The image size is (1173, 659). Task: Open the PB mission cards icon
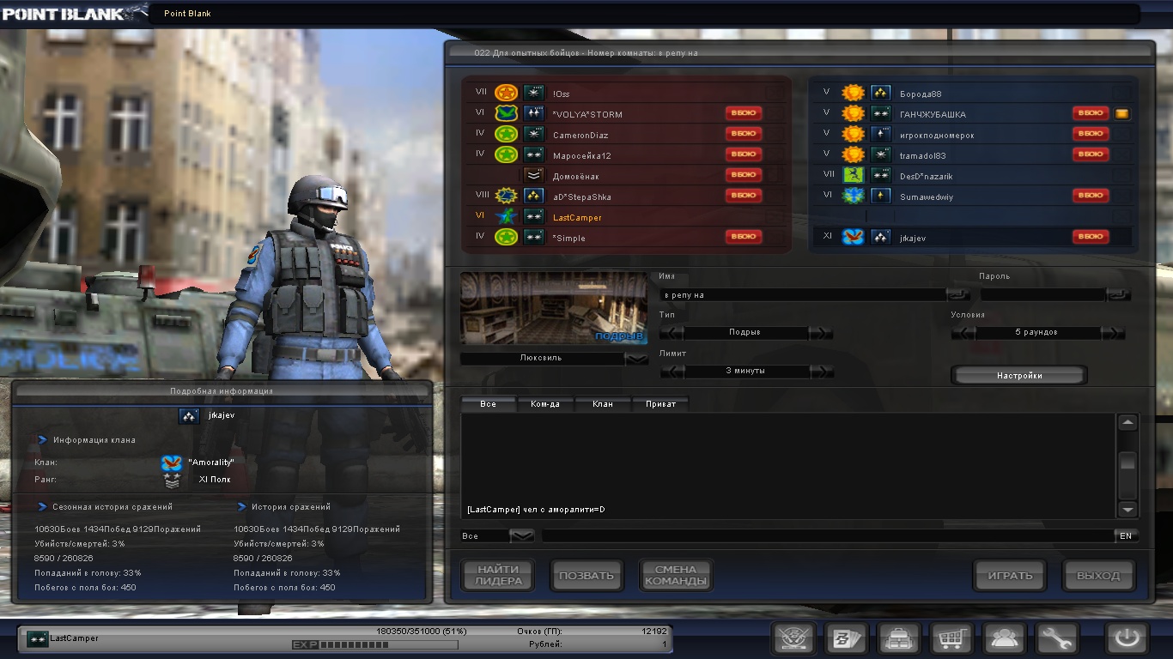click(x=847, y=638)
